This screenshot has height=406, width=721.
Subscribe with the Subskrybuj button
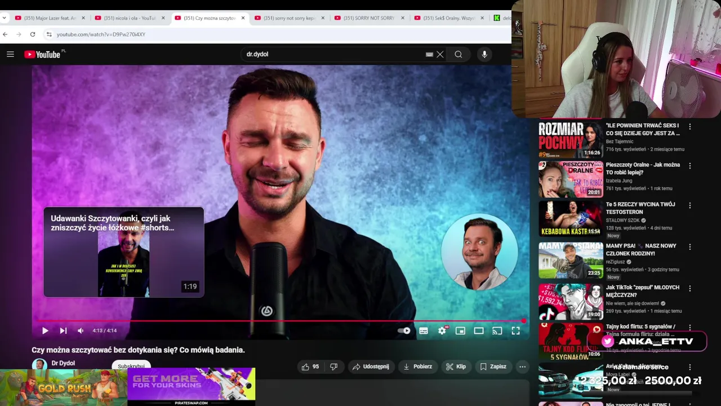click(x=131, y=365)
